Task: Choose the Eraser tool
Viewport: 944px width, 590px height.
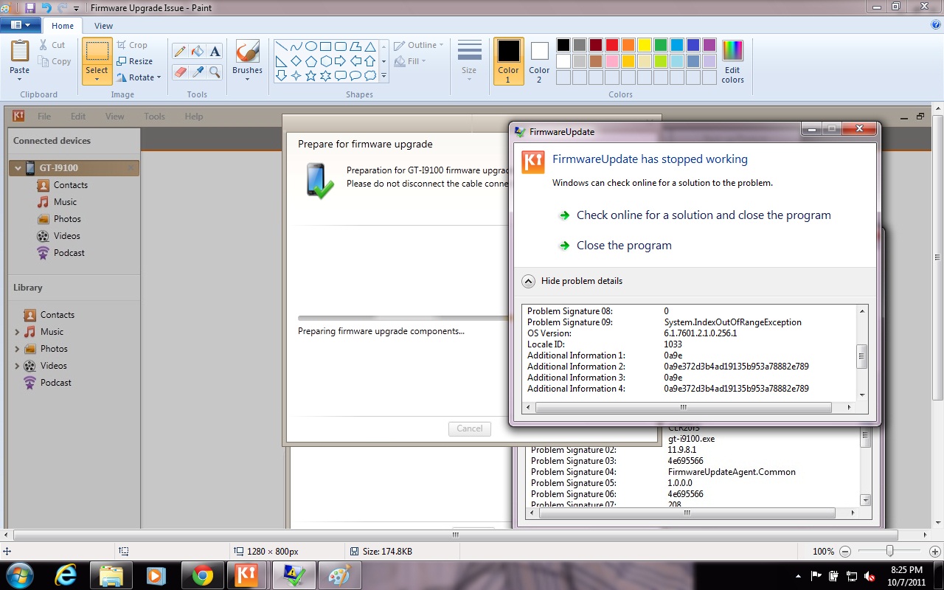Action: coord(179,72)
